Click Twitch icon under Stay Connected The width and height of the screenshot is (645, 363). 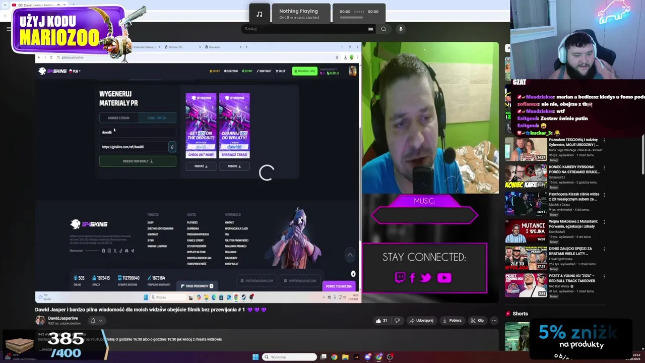tap(400, 277)
